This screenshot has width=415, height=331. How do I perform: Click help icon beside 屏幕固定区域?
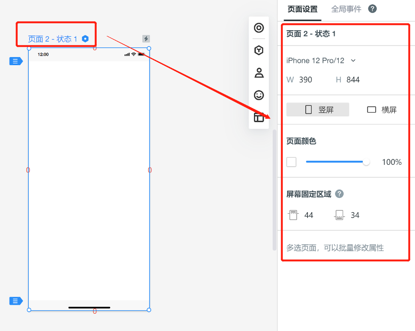[339, 194]
